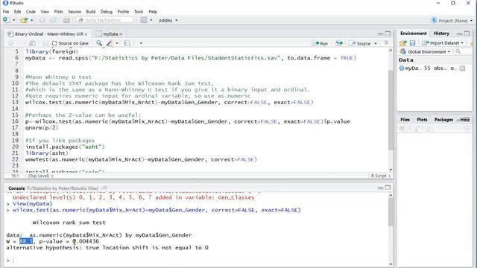Click the compile report notebook icon
477x268 pixels.
[127, 43]
